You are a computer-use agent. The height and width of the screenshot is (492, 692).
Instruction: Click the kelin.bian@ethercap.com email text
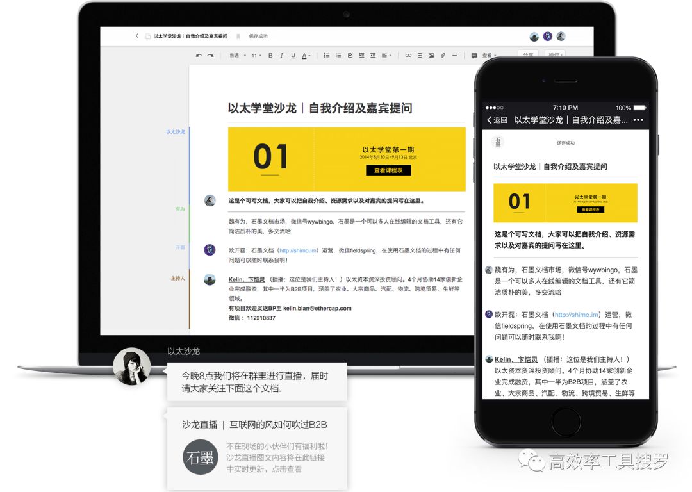(x=317, y=308)
